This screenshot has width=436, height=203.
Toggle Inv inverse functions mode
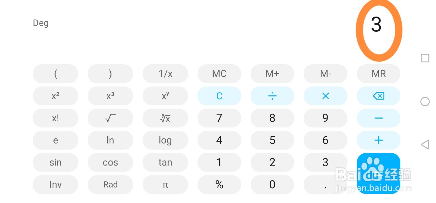(55, 185)
